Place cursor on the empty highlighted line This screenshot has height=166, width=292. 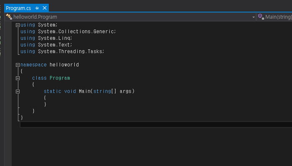(156, 124)
